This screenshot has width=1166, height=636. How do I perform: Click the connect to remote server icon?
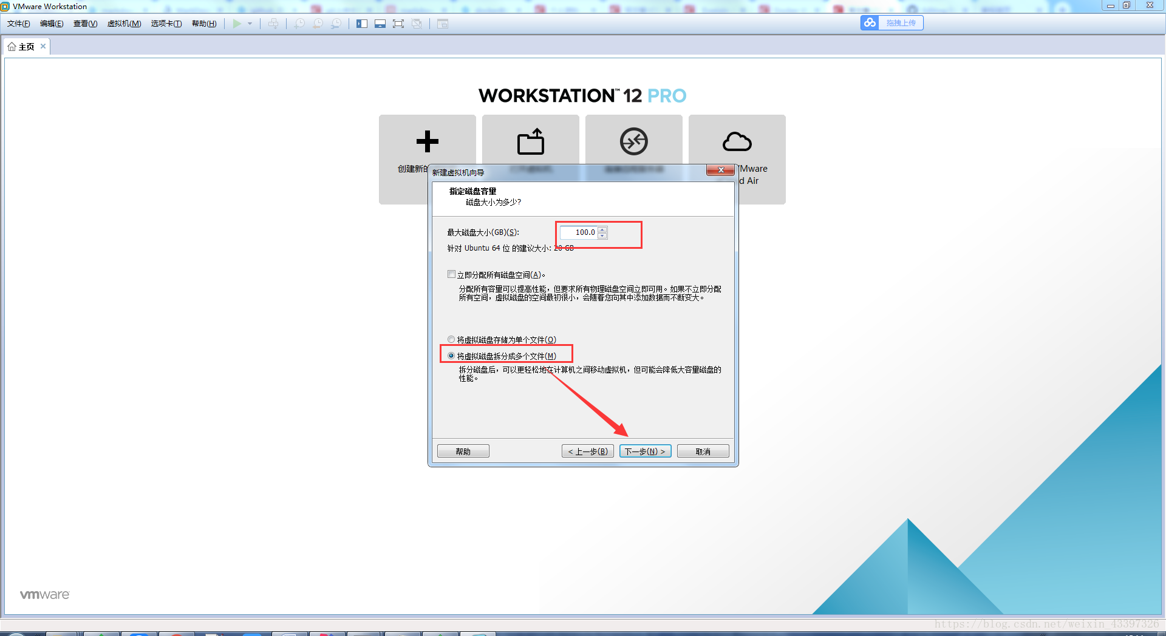[634, 141]
